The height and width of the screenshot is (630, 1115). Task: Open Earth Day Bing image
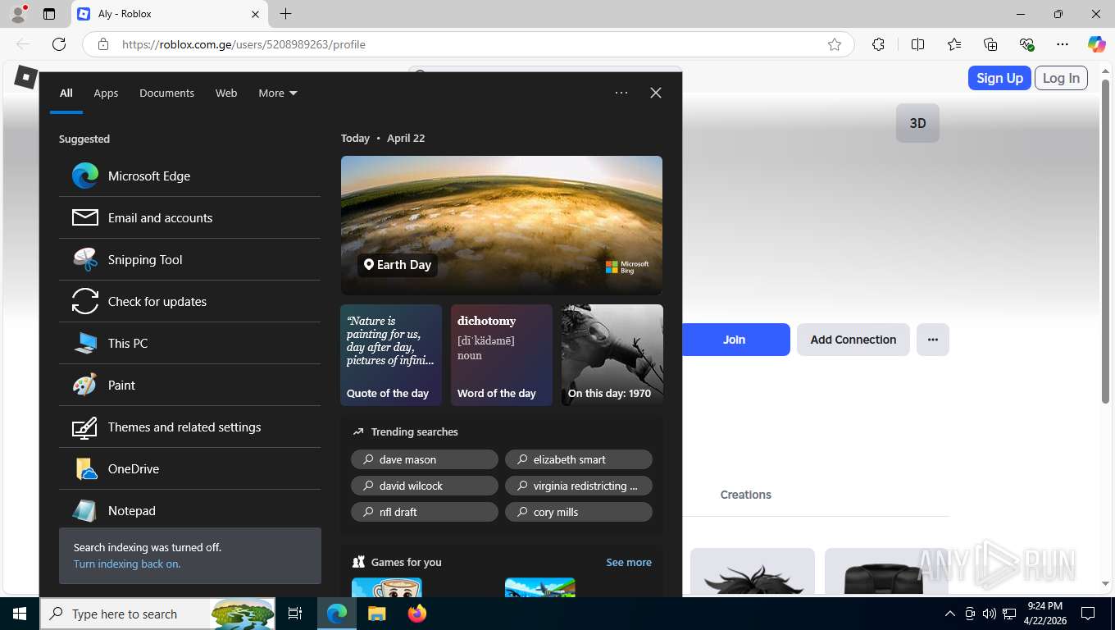[502, 226]
